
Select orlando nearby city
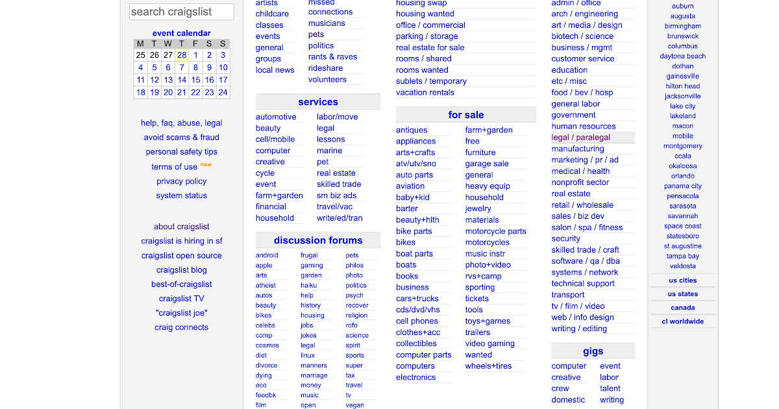[x=683, y=176]
